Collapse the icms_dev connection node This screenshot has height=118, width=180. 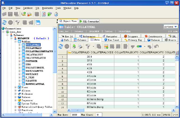[x=3, y=32]
